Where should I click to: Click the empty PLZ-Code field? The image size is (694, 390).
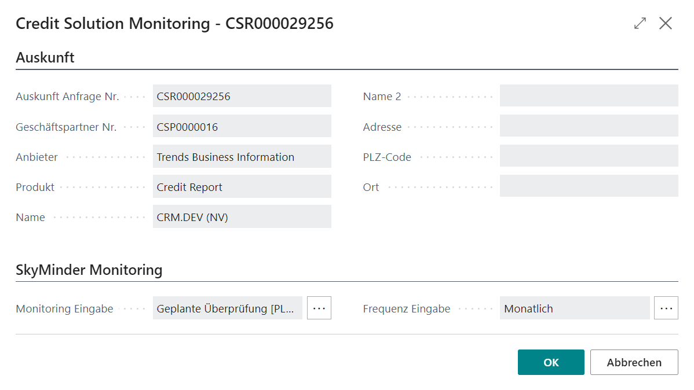pyautogui.click(x=589, y=156)
